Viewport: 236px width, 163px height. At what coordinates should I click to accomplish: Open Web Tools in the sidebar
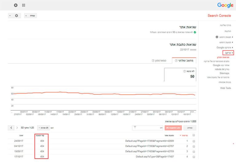pyautogui.click(x=226, y=88)
